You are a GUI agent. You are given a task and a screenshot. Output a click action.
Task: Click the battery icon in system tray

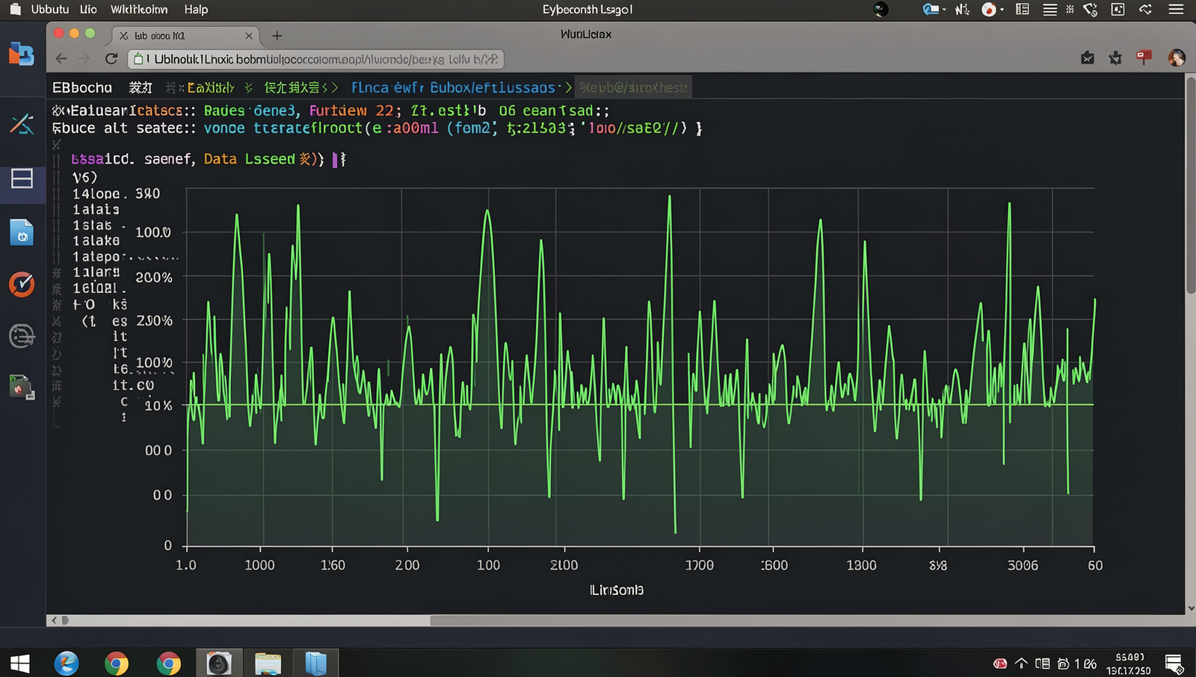pyautogui.click(x=1063, y=664)
